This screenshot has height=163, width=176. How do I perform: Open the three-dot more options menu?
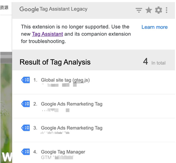(167, 10)
